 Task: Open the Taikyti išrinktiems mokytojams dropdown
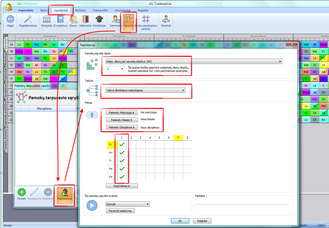tap(183, 90)
